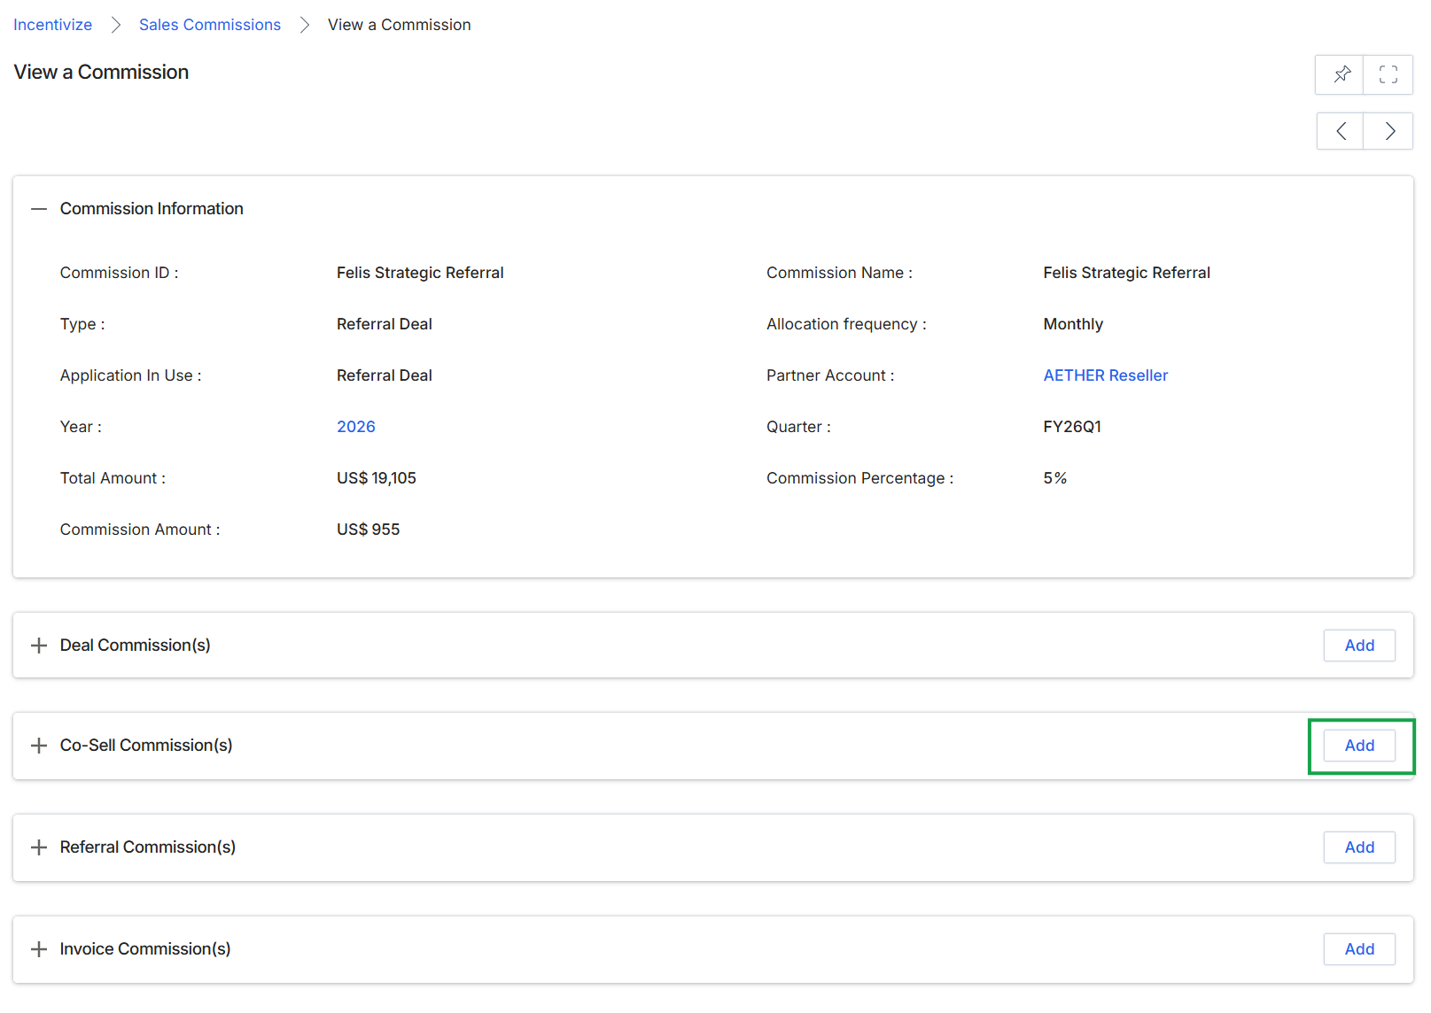This screenshot has height=1013, width=1431.
Task: Expand the Co-Sell Commission(s) section
Action: (x=39, y=746)
